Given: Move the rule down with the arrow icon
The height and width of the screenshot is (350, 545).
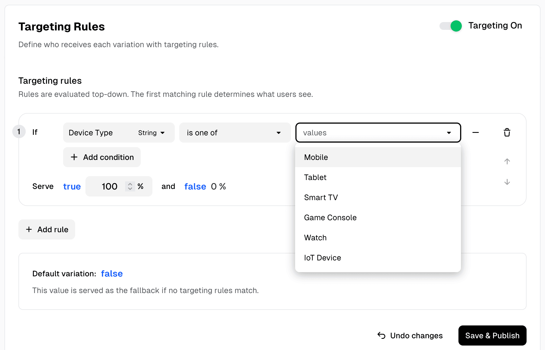Looking at the screenshot, I should (507, 182).
